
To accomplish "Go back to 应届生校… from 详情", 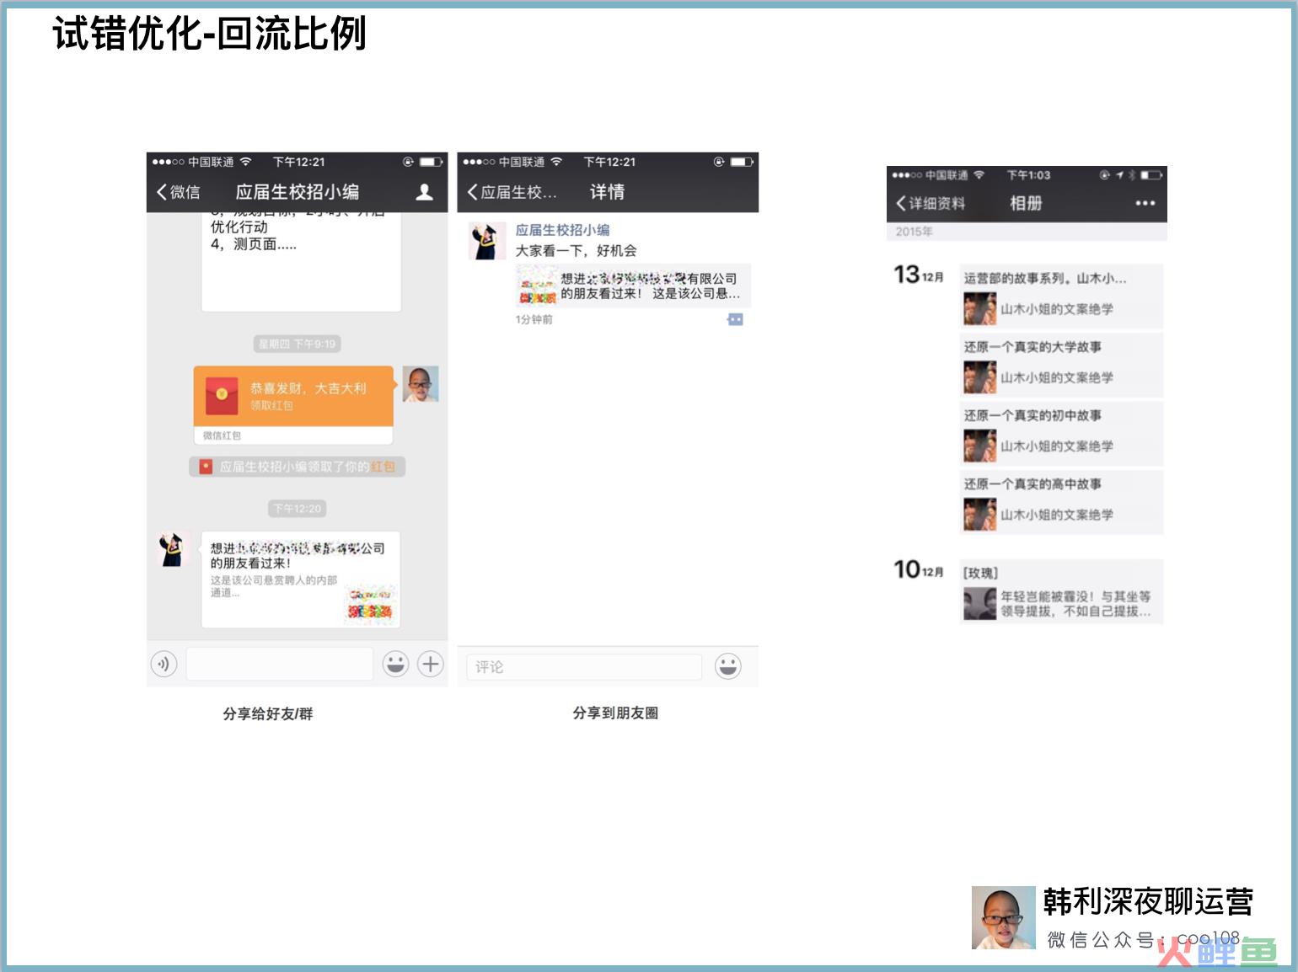I will click(x=512, y=192).
